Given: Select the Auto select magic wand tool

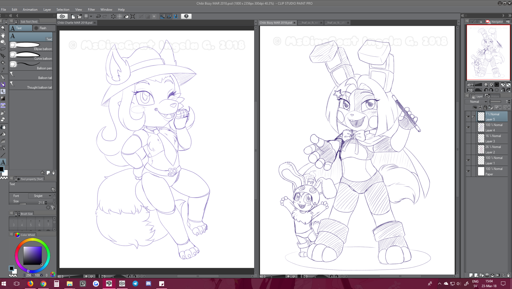Looking at the screenshot, I should point(3,63).
